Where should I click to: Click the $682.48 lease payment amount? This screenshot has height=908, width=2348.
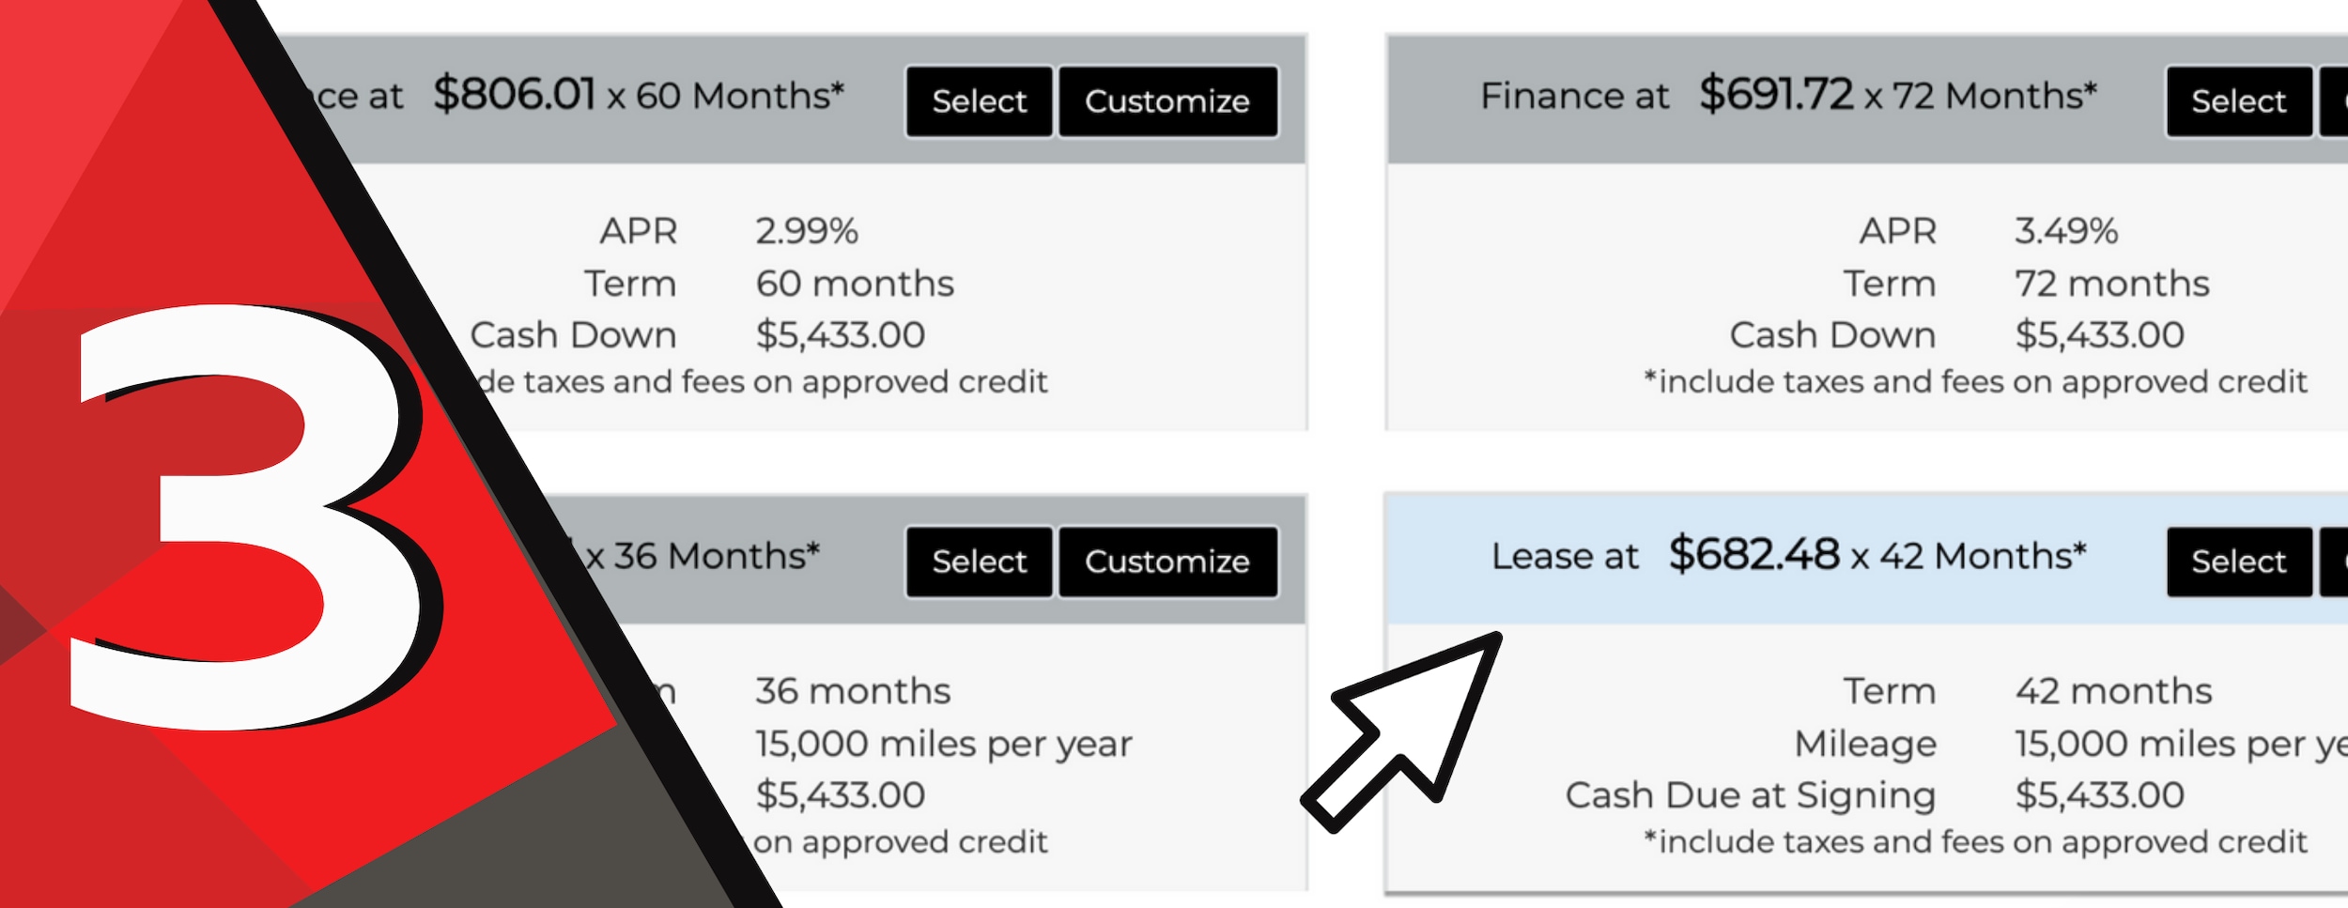[1753, 554]
